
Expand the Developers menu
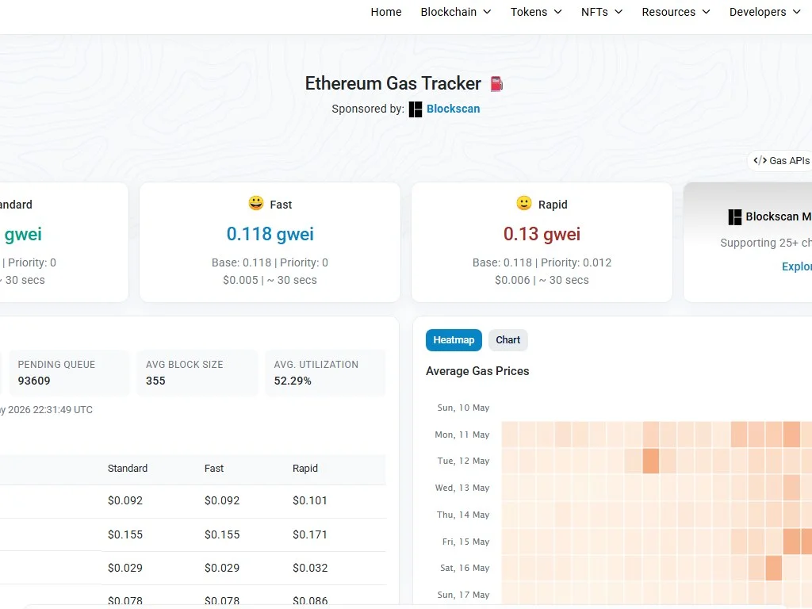tap(765, 12)
